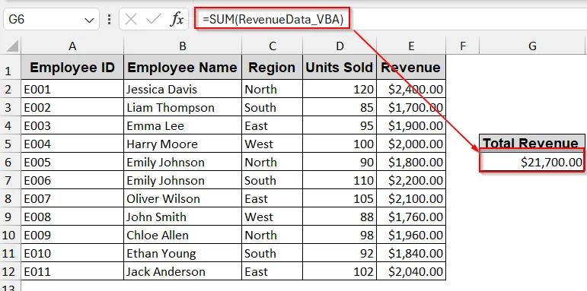Select cell containing Jessica Davis
587x291 pixels.
click(x=183, y=89)
